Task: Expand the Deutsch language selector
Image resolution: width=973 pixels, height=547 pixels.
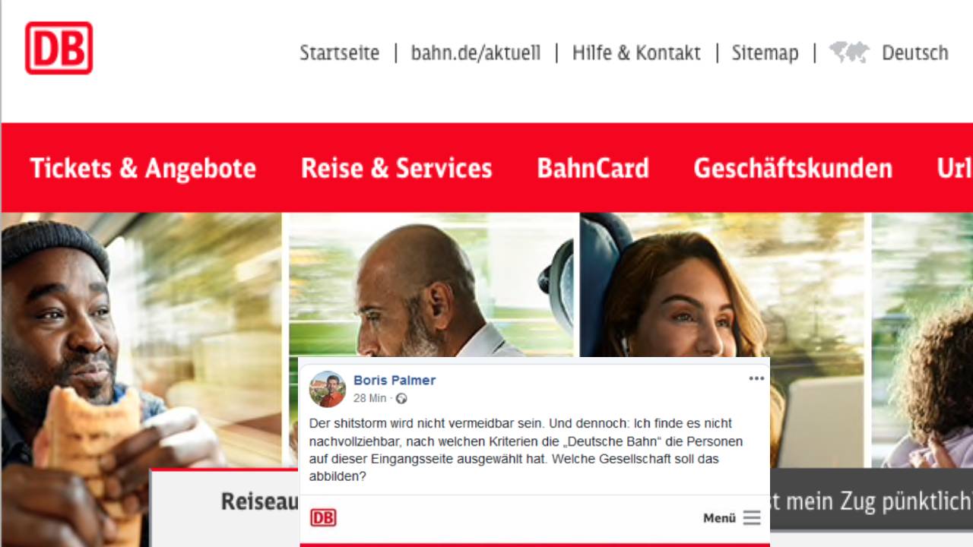Action: coord(915,52)
